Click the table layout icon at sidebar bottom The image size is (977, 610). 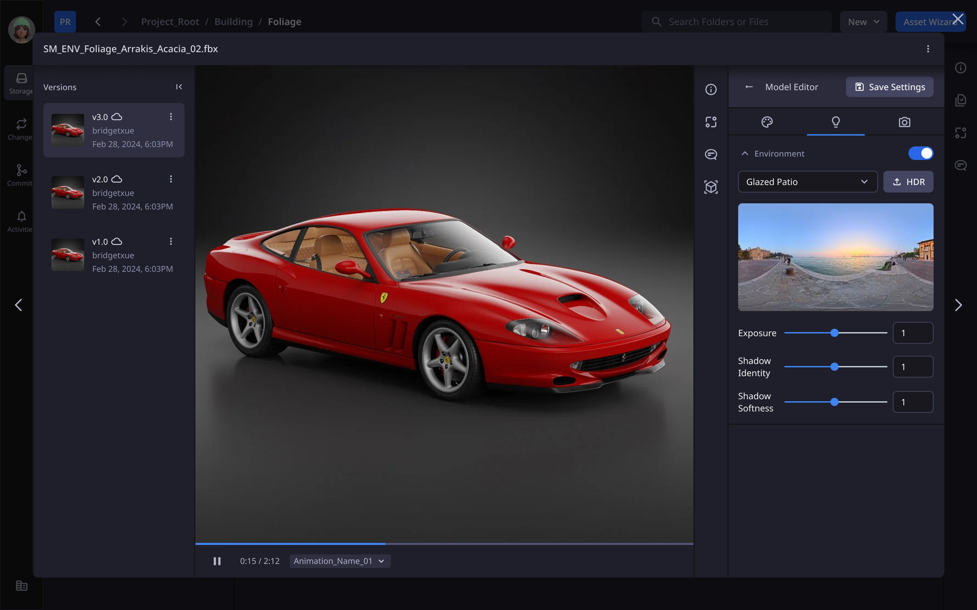click(x=21, y=585)
